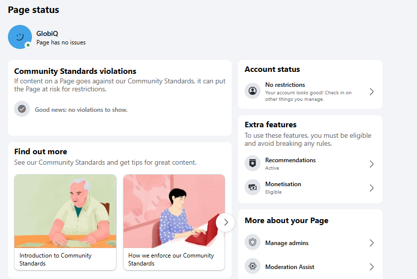The image size is (417, 279).
Task: Show next cards with the carousel arrow
Action: (x=226, y=222)
